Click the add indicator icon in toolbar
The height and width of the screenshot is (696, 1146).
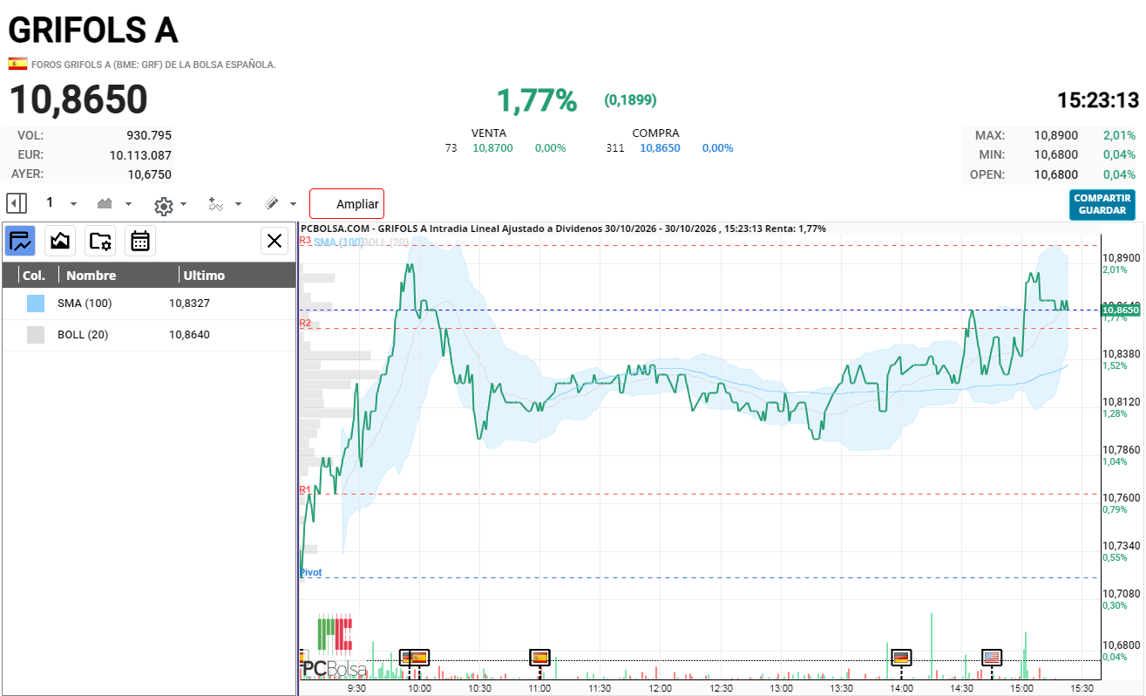click(215, 204)
